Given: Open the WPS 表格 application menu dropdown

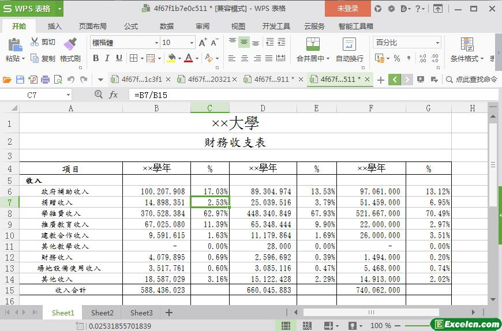Looking at the screenshot, I should [59, 9].
